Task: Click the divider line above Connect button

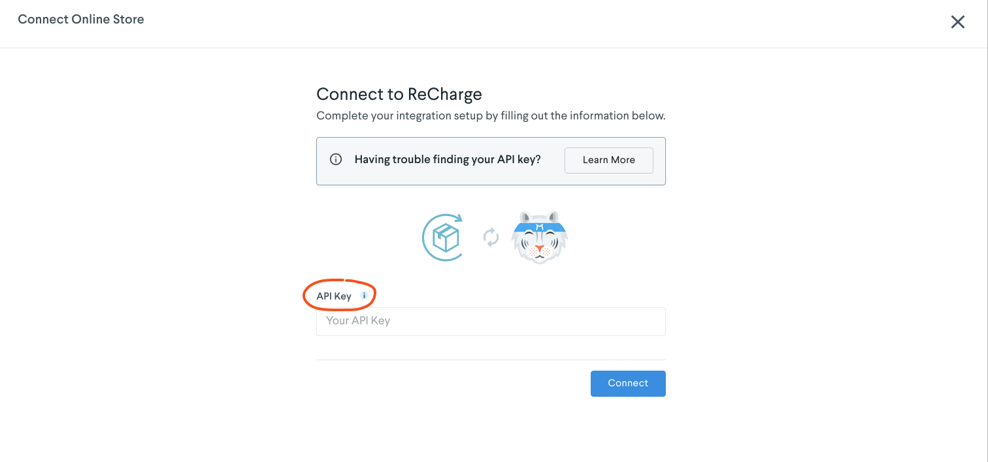Action: [491, 360]
